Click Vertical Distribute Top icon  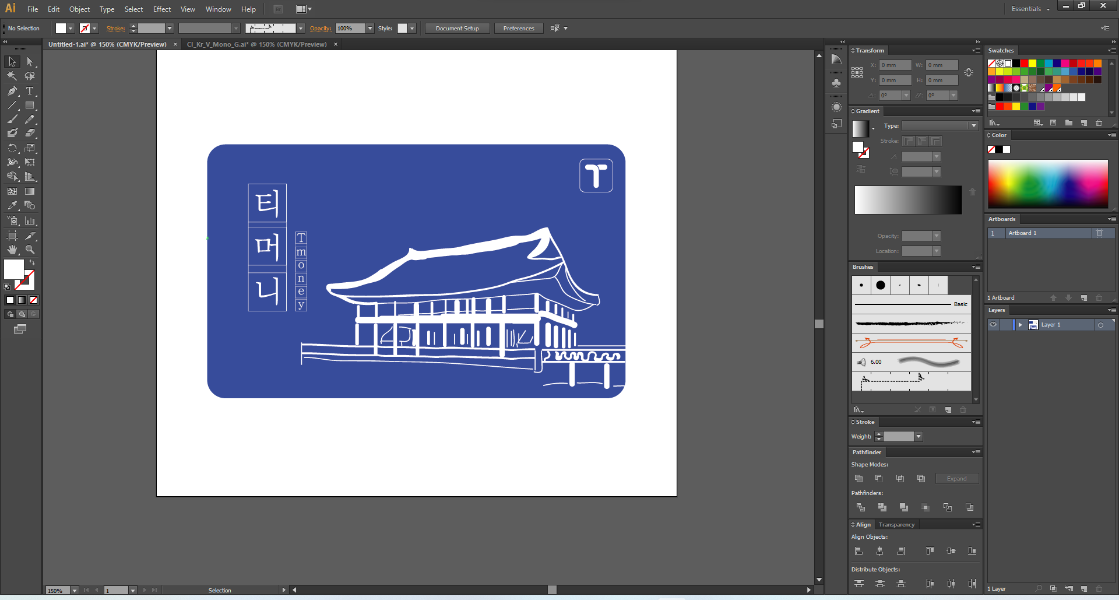858,584
